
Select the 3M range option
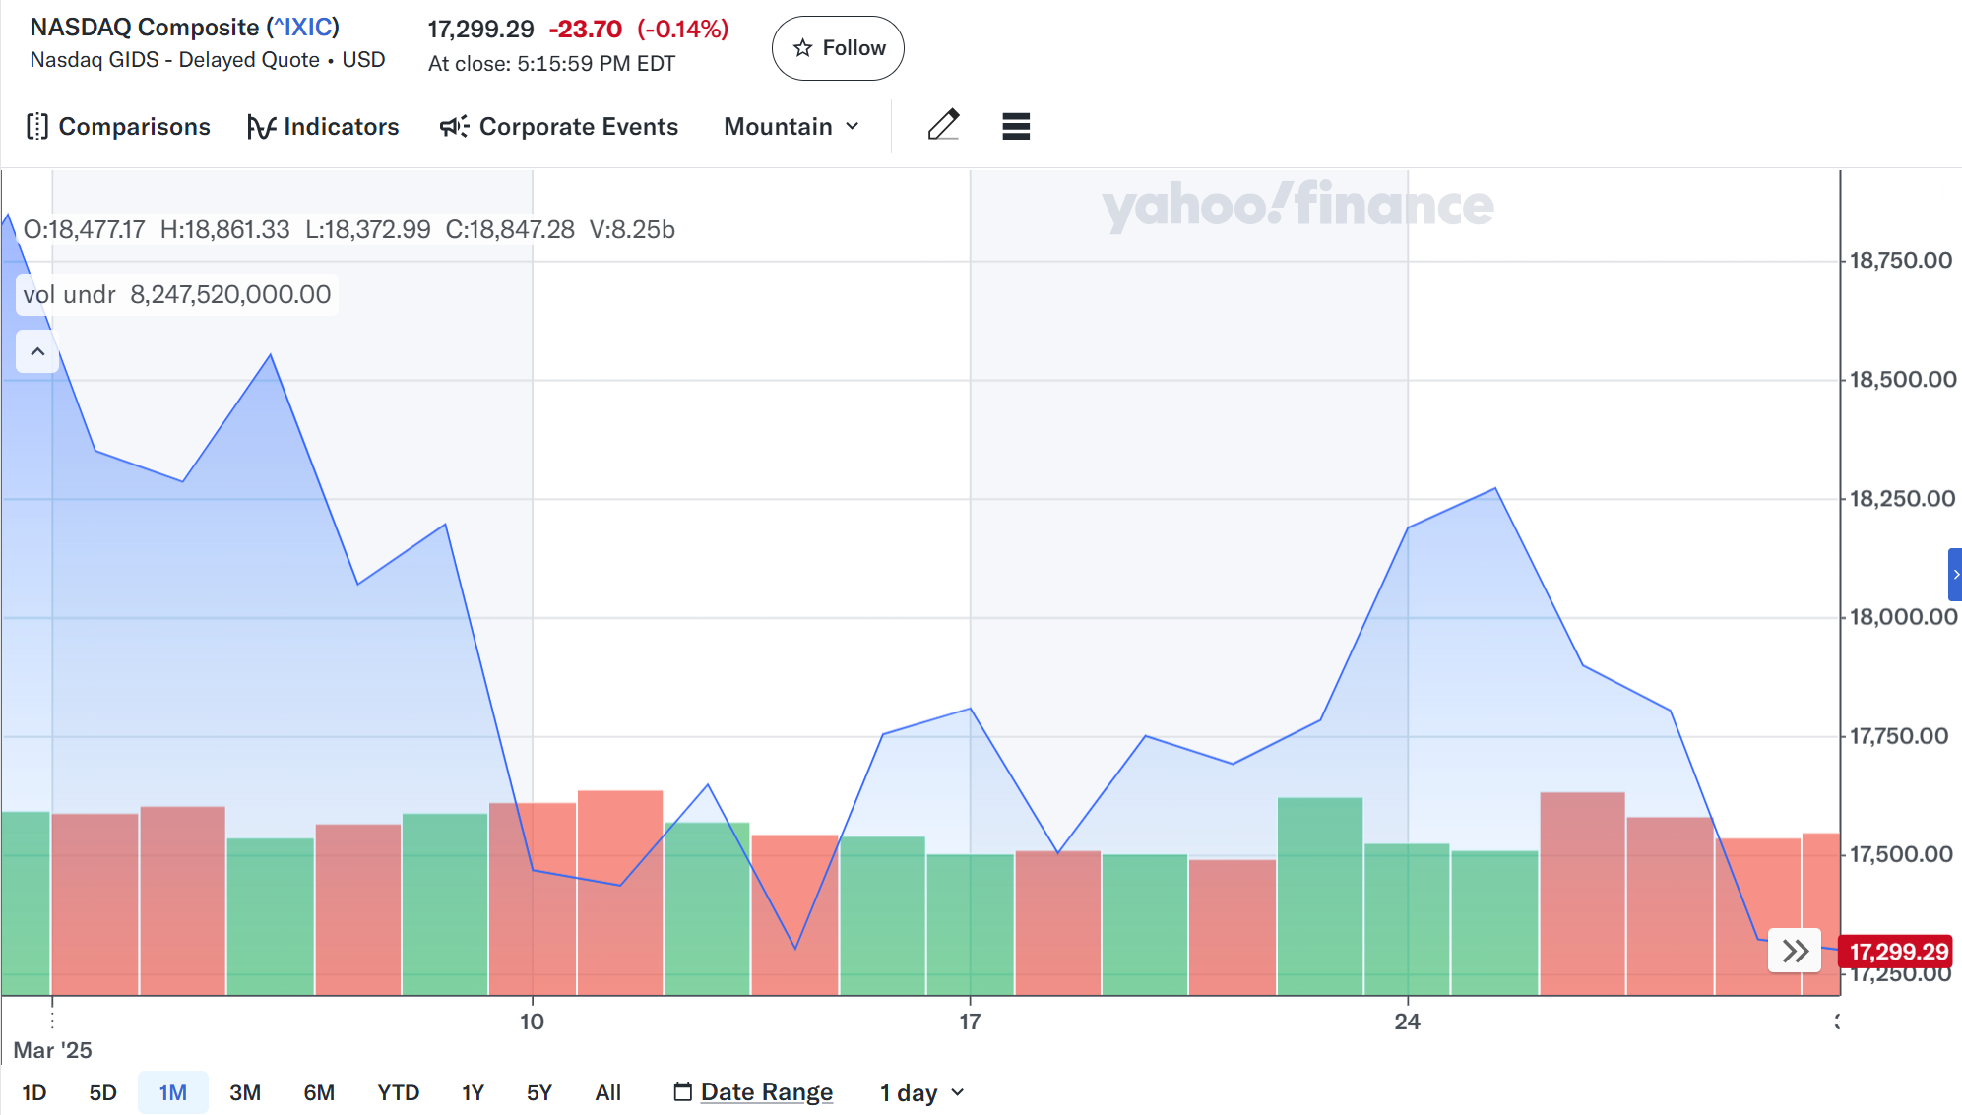coord(244,1092)
